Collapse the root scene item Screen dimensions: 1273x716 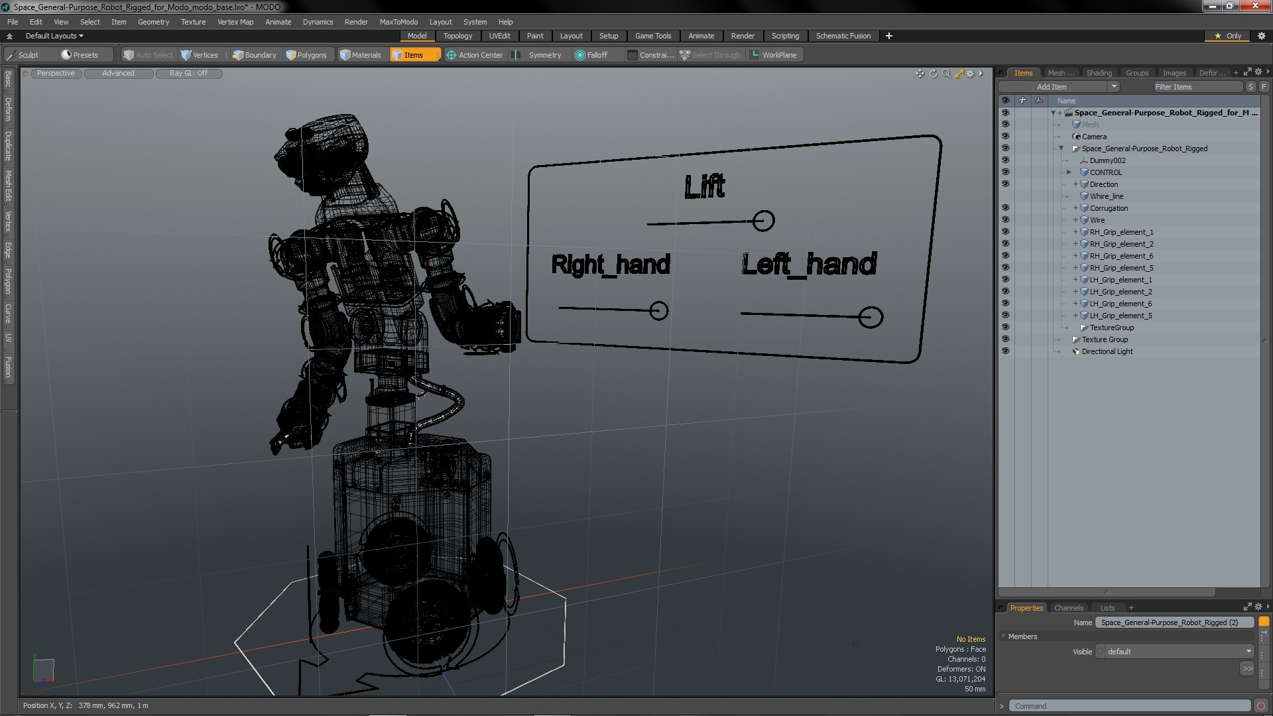tap(1053, 113)
